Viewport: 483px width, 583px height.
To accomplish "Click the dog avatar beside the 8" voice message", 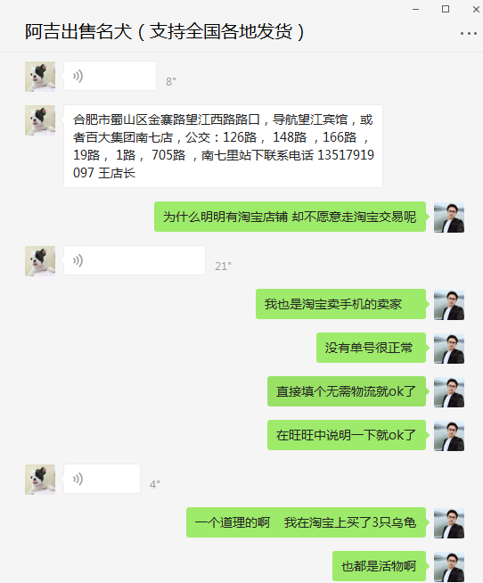I will pos(40,77).
